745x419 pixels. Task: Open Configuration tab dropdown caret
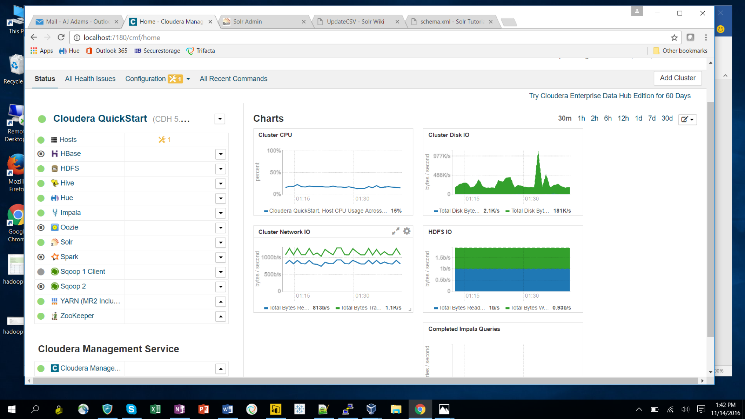pyautogui.click(x=188, y=79)
